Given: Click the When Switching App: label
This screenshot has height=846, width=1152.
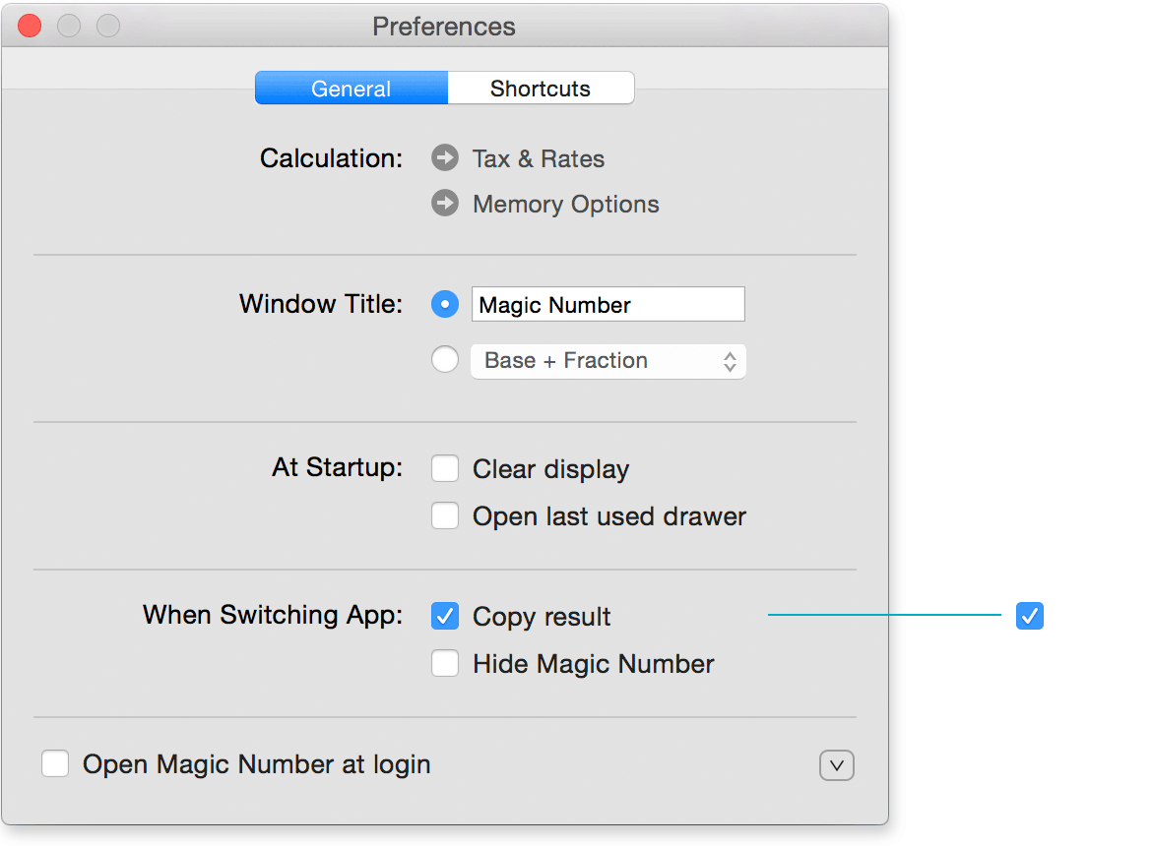Looking at the screenshot, I should (273, 615).
